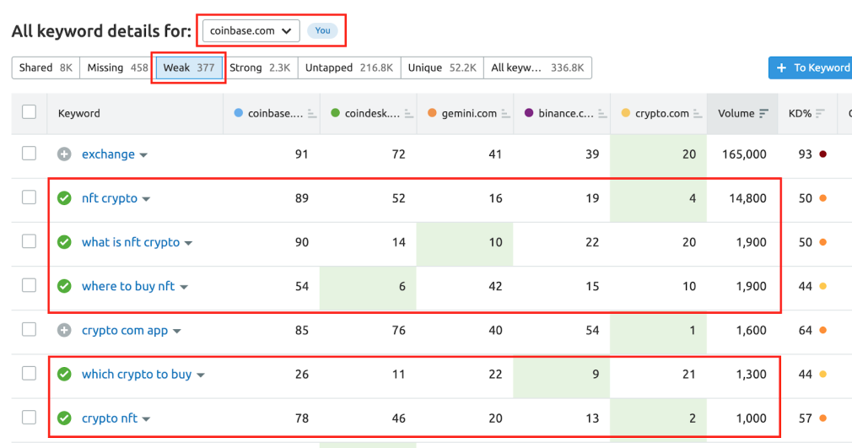852x448 pixels.
Task: Click sort icon in coindesk column header
Action: pos(407,113)
